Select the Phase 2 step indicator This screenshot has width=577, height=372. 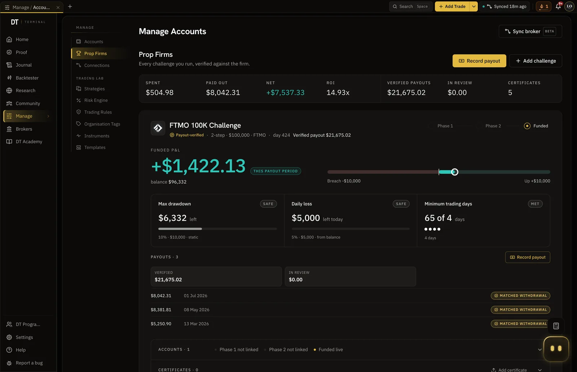479,126
